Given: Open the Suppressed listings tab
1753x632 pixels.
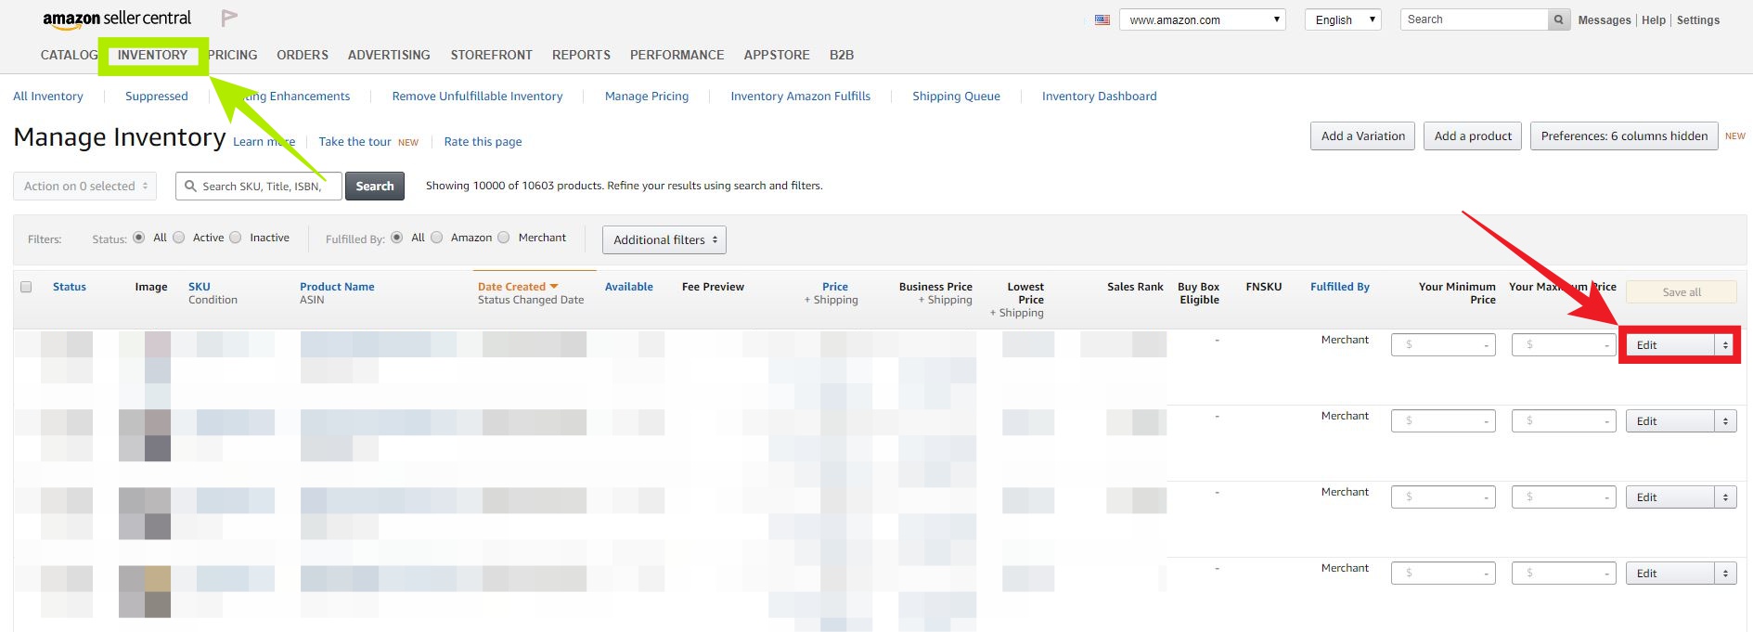Looking at the screenshot, I should (x=157, y=96).
